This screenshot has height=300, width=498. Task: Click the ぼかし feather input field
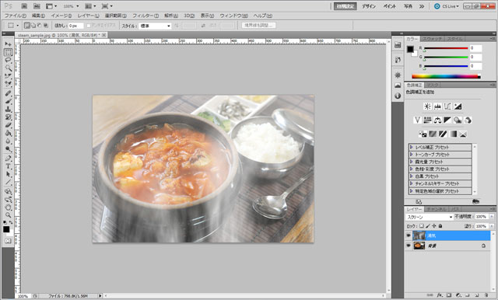coord(75,26)
